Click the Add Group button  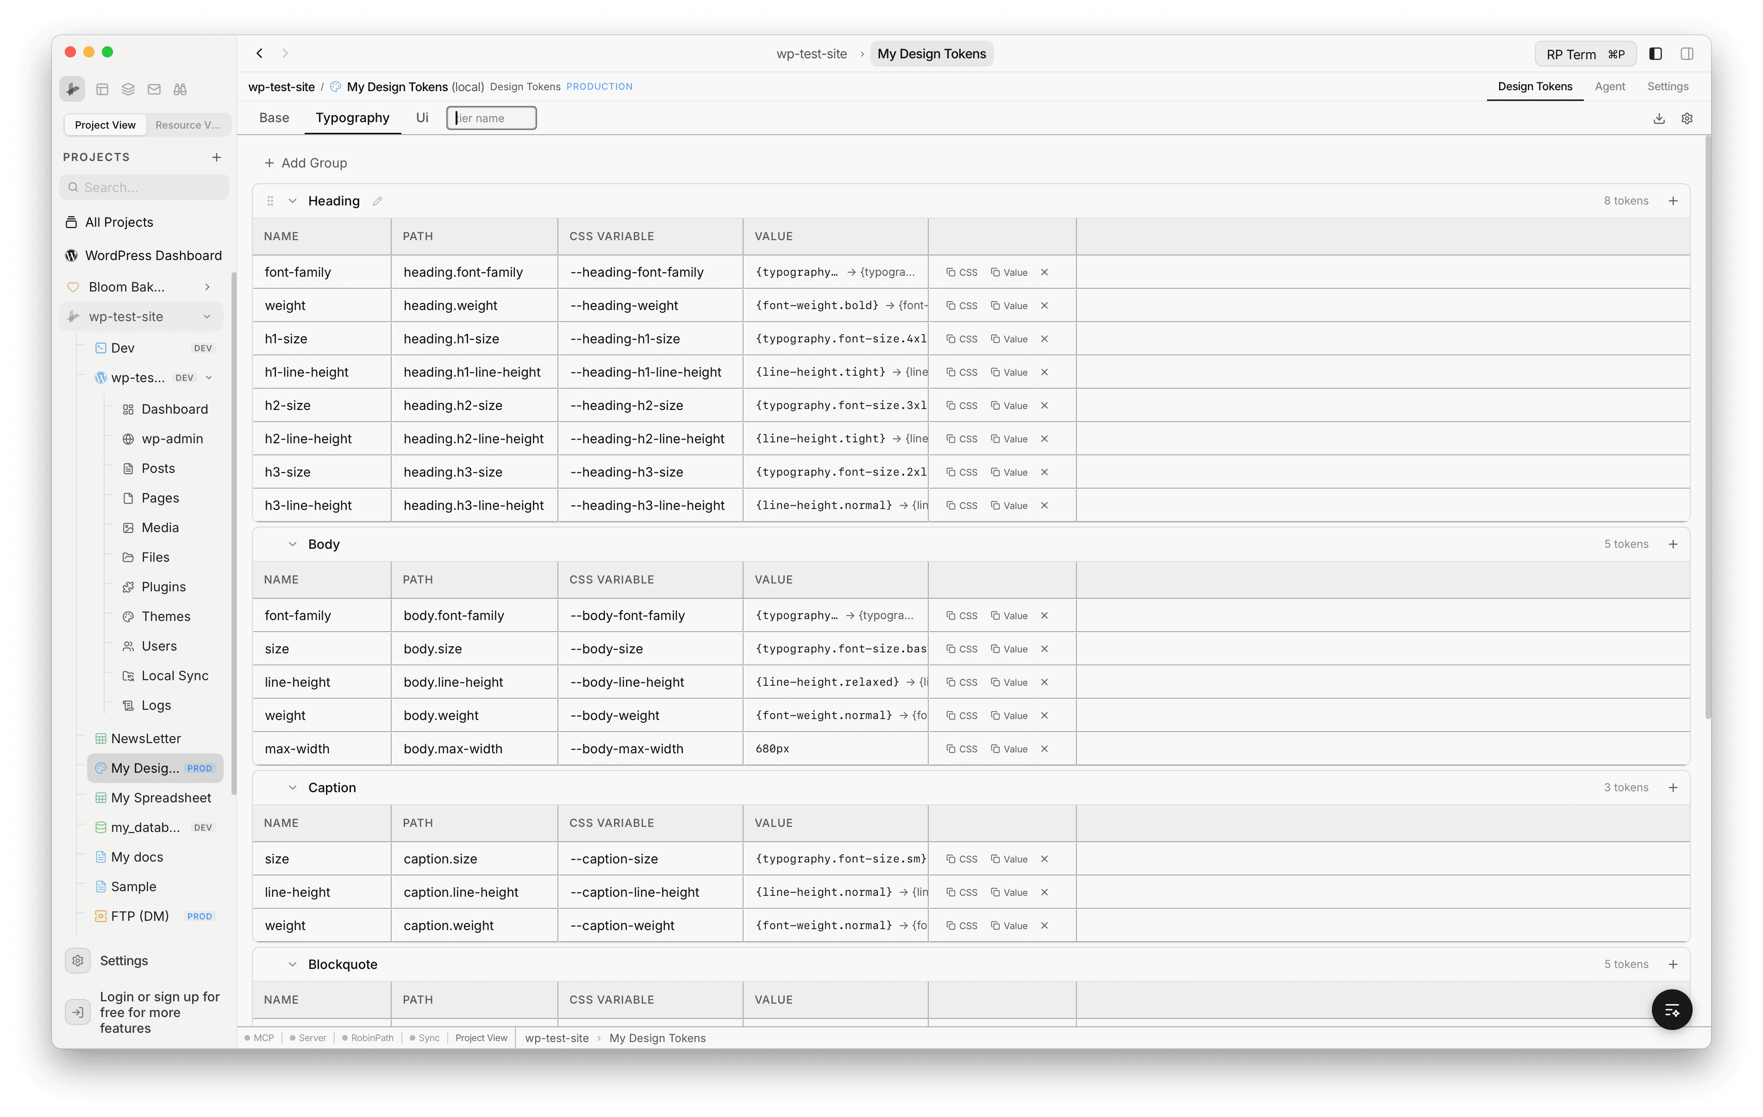click(x=306, y=162)
